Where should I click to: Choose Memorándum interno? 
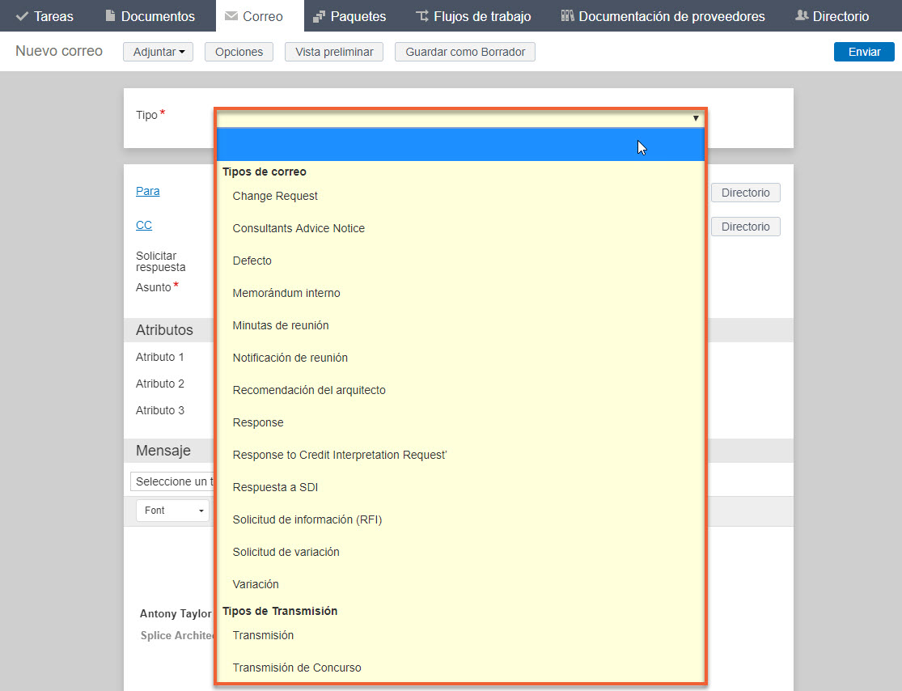point(460,293)
